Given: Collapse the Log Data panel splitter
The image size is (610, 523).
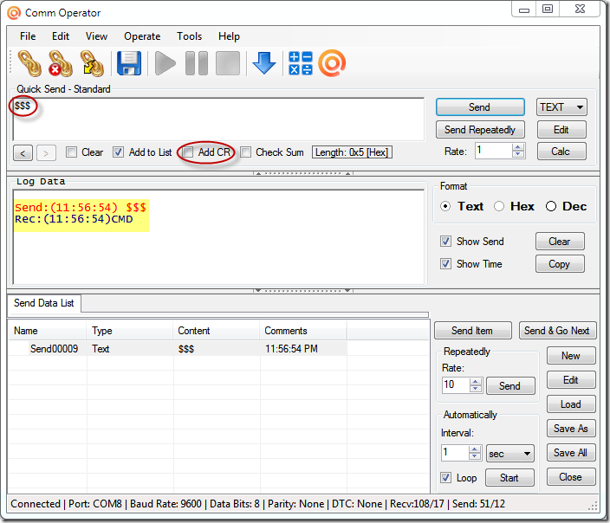Looking at the screenshot, I should coord(303,290).
